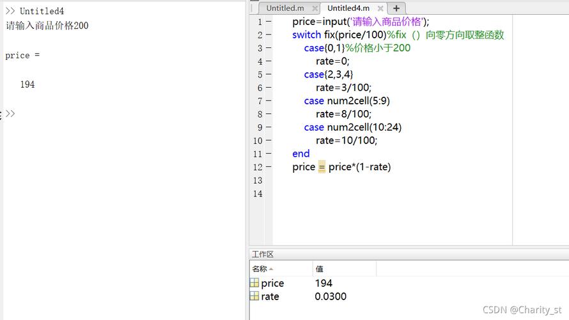Click the highlighted equals sign on line 12

tap(322, 167)
